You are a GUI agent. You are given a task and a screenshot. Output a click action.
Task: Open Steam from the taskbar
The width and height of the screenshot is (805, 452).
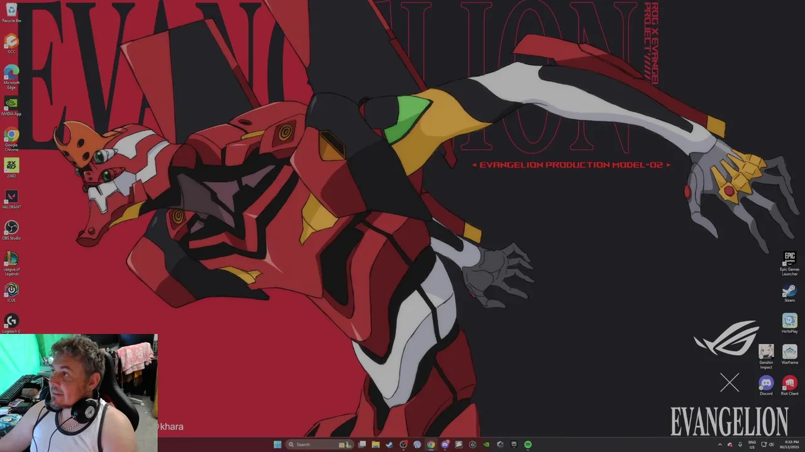coord(389,444)
